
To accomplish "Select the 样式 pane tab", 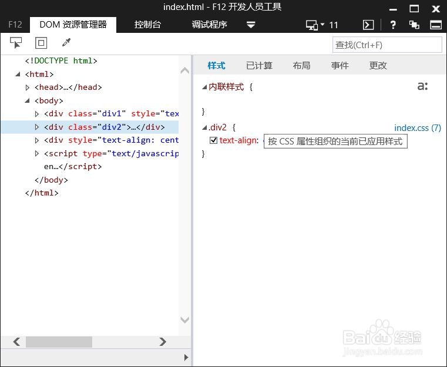I will (216, 66).
